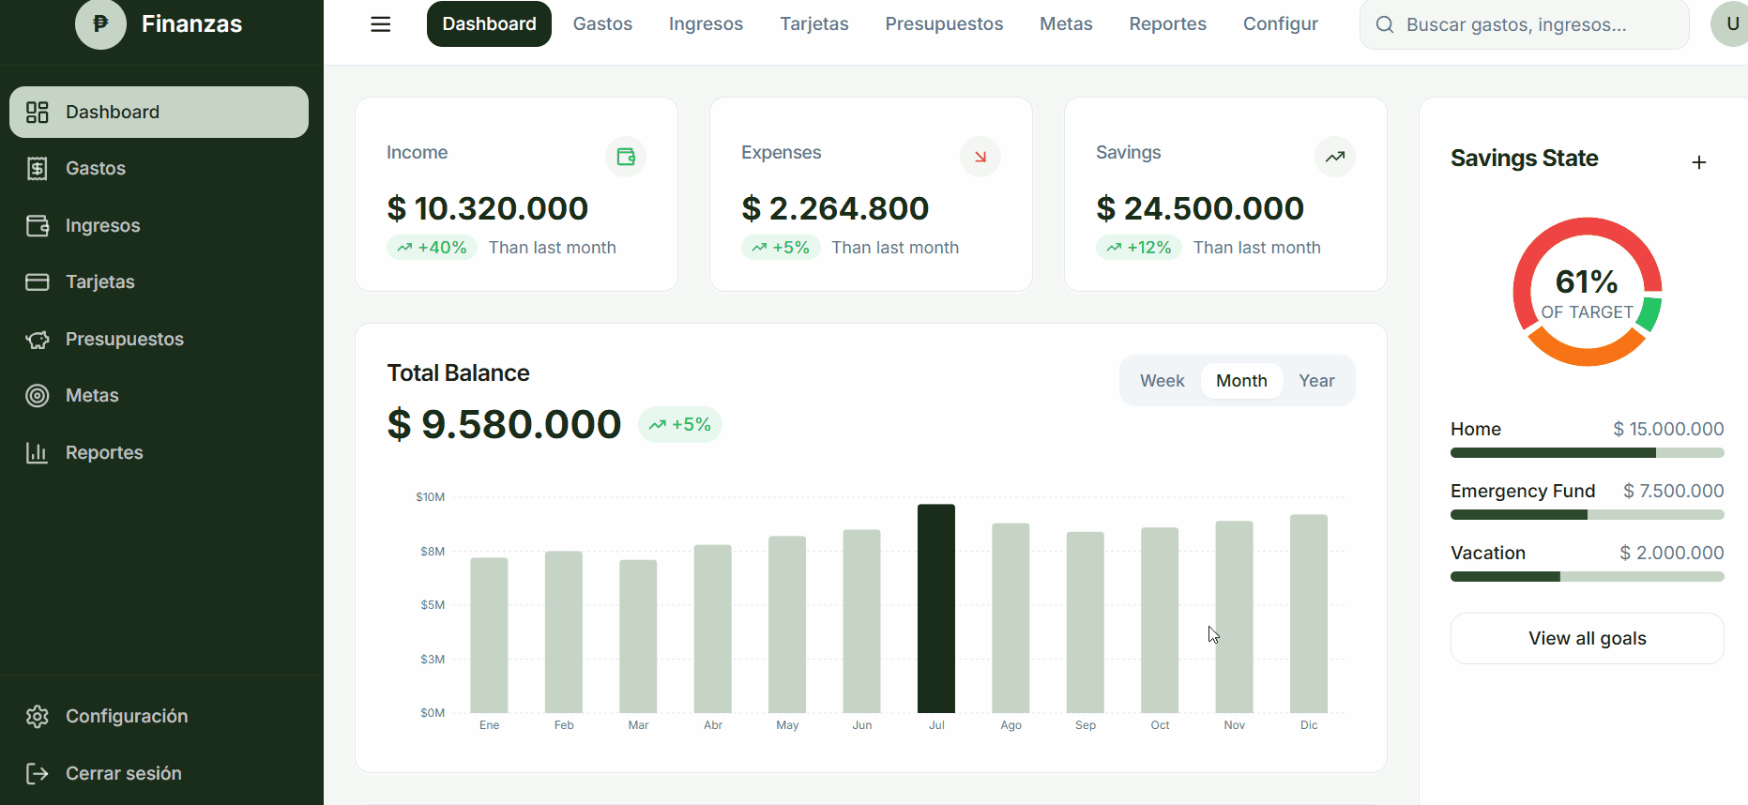Click the Ingresos wallet icon in sidebar
Screen dimensions: 1748x805
coord(38,226)
